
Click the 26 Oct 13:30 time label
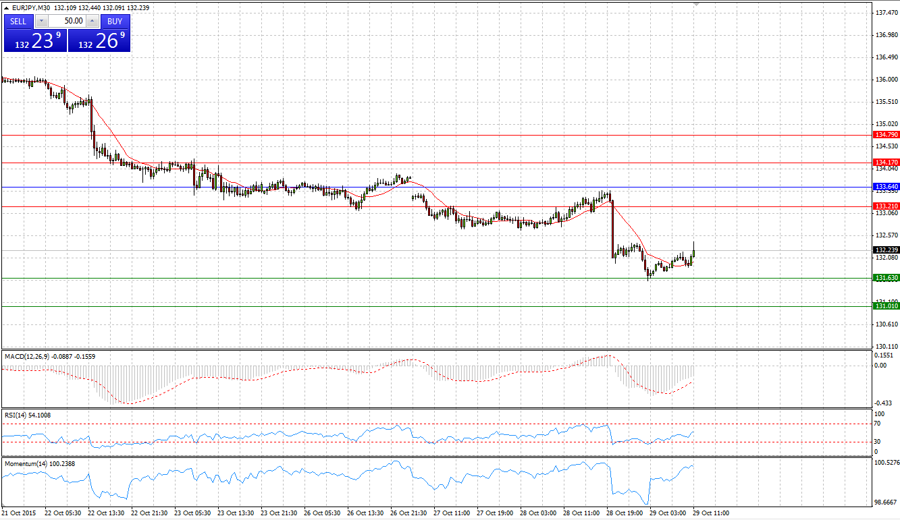click(x=364, y=513)
